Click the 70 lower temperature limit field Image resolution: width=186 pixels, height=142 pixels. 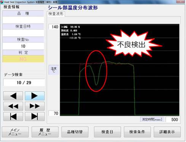54,113
